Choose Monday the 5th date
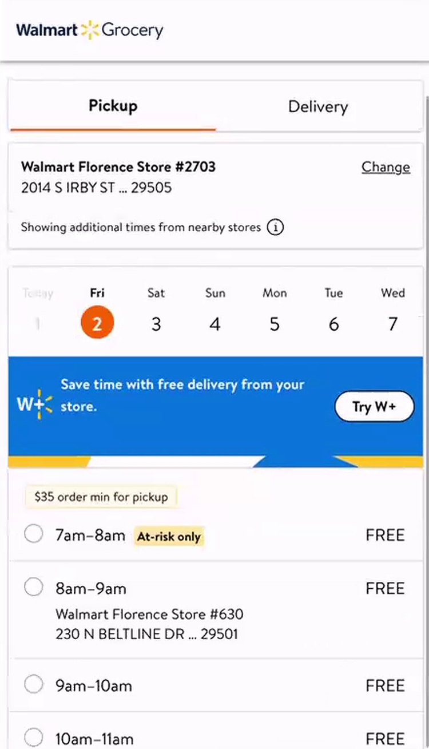Screen dimensions: 429x749 pos(275,323)
